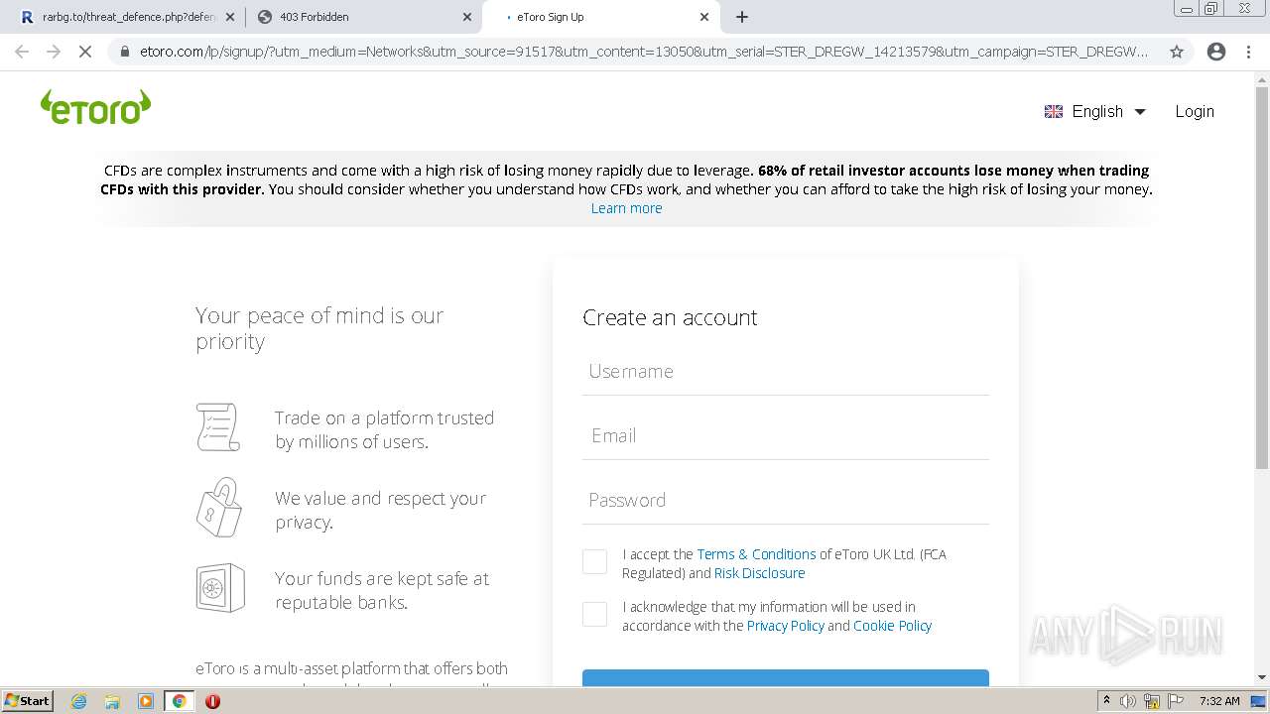Image resolution: width=1270 pixels, height=714 pixels.
Task: Check the Privacy Policy acknowledgement box
Action: pos(594,615)
